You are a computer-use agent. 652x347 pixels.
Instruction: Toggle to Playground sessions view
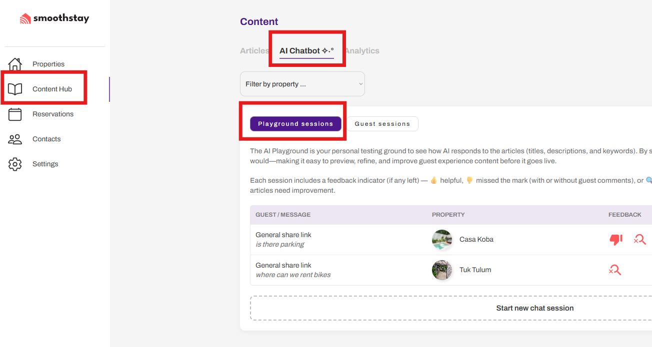(x=295, y=124)
